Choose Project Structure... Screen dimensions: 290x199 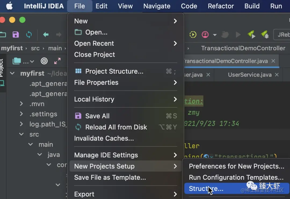(x=126, y=71)
